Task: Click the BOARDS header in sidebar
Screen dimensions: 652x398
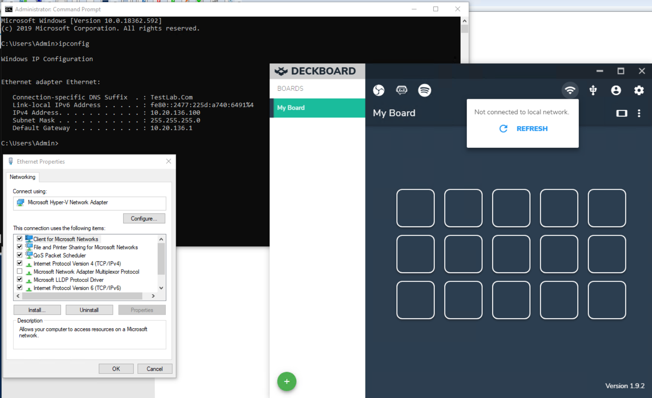Action: (290, 88)
